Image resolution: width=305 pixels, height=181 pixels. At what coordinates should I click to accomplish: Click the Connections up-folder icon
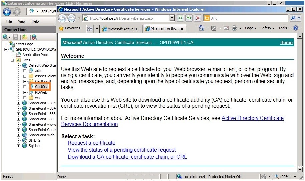tap(25, 37)
